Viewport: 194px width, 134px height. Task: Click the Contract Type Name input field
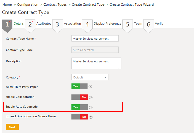pos(95,39)
